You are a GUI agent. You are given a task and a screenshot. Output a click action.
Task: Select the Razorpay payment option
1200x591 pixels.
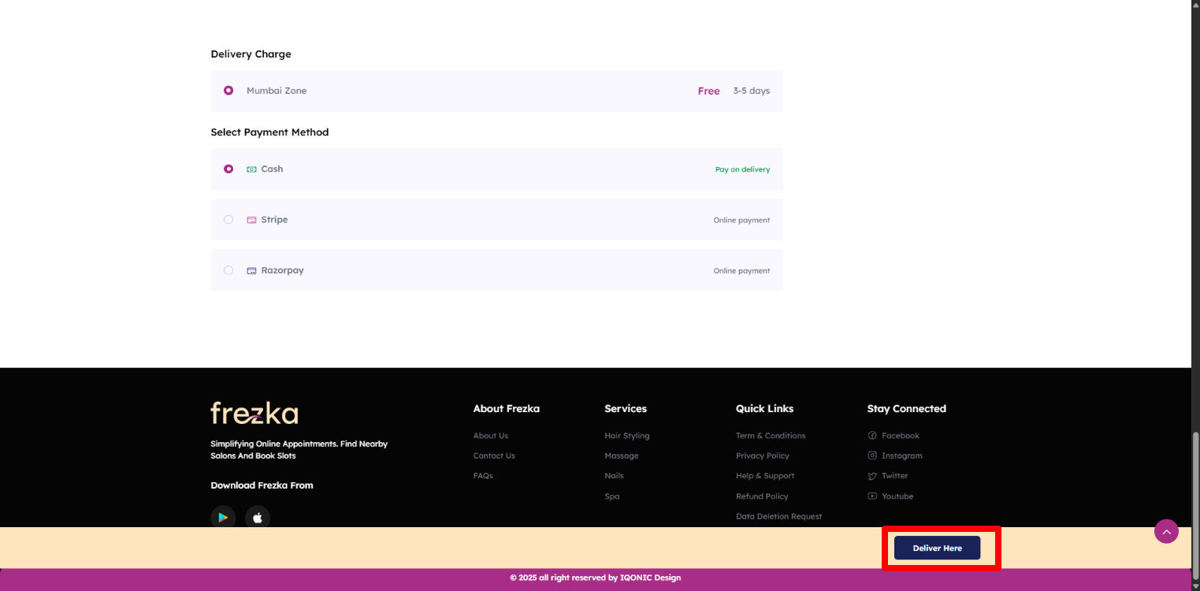[x=228, y=270]
